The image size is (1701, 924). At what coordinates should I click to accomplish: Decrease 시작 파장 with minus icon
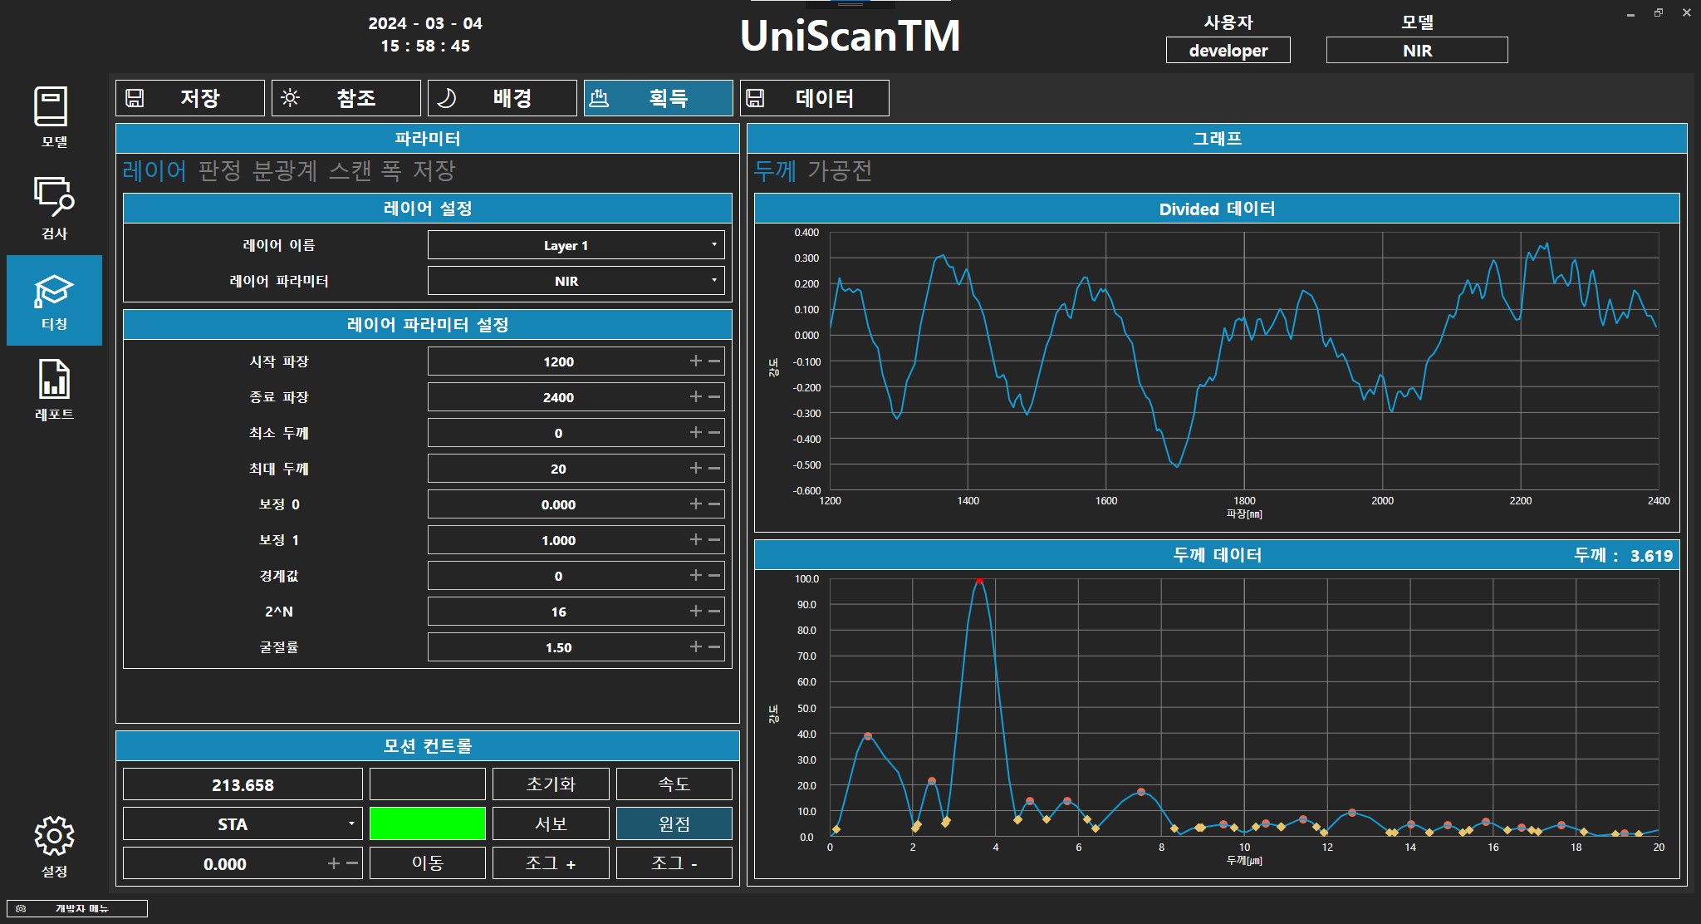click(714, 361)
